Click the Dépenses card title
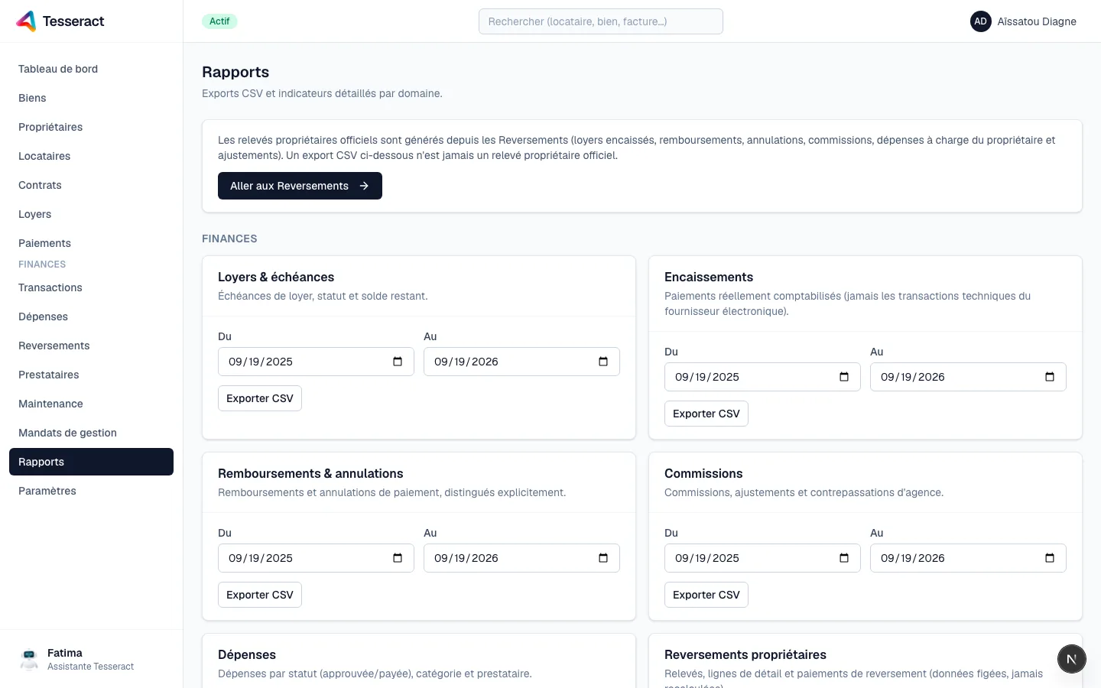 click(x=247, y=654)
